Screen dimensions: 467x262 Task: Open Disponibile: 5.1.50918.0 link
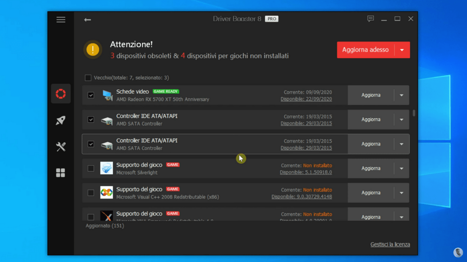pos(306,172)
